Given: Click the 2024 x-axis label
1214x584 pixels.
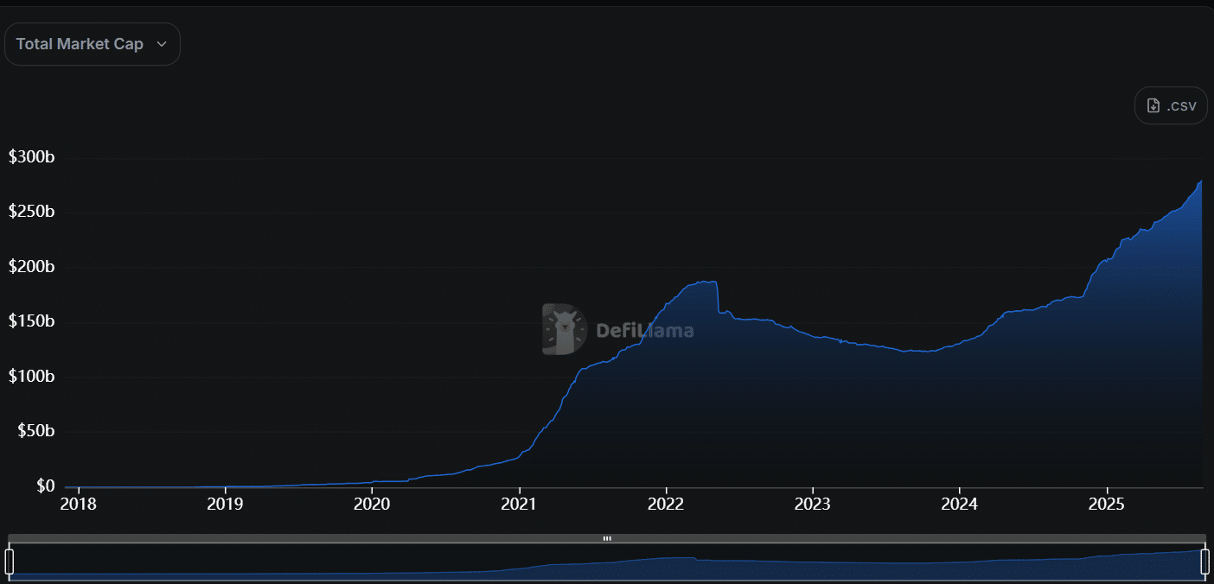Looking at the screenshot, I should tap(960, 504).
